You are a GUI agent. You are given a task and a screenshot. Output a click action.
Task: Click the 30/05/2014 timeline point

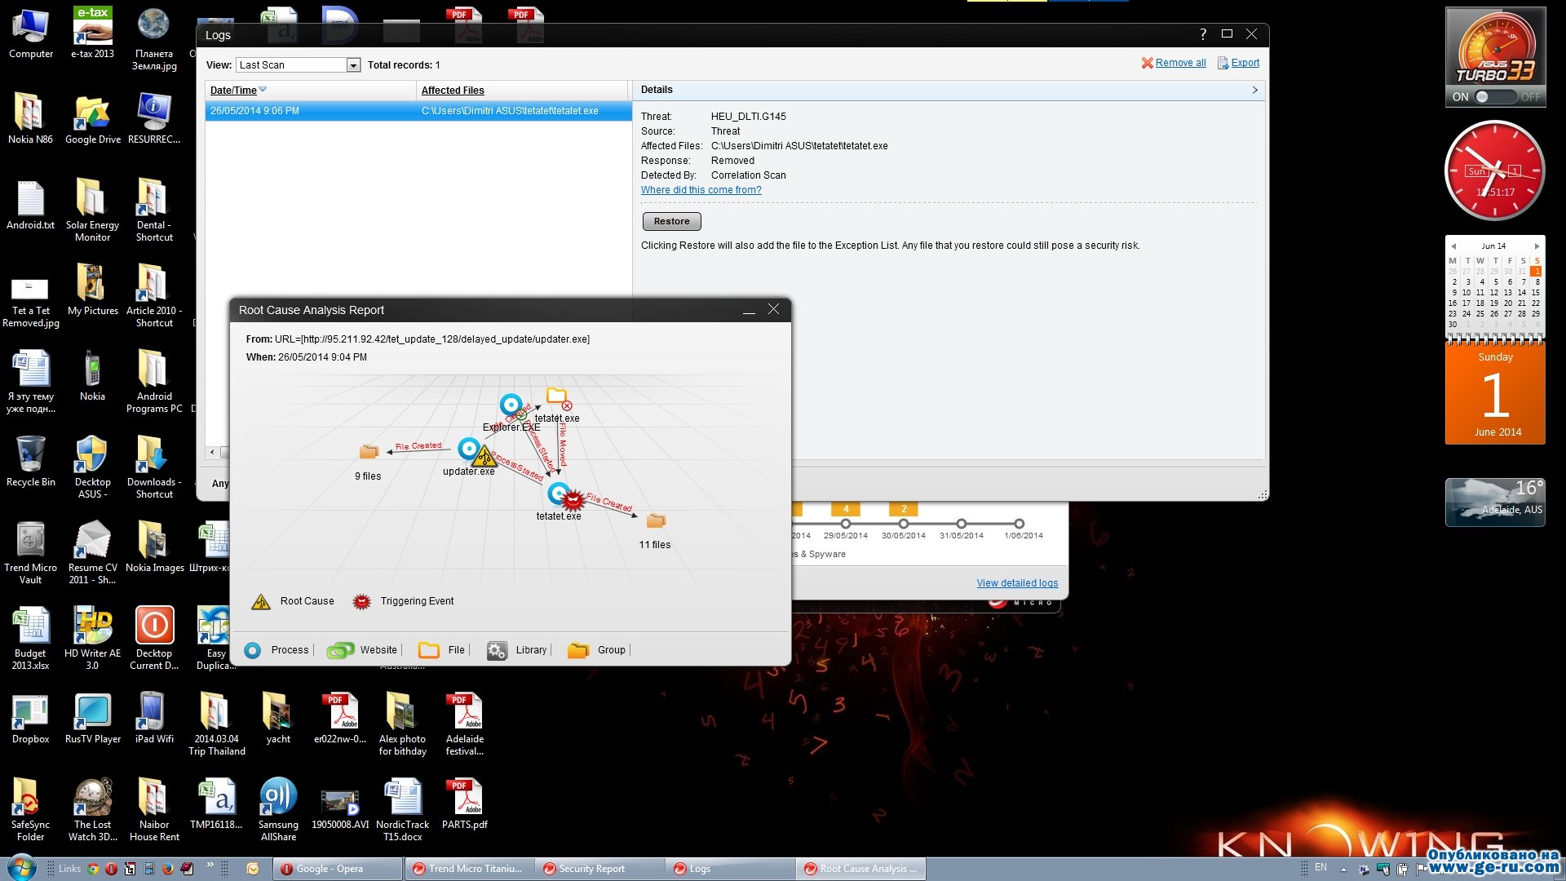[904, 524]
